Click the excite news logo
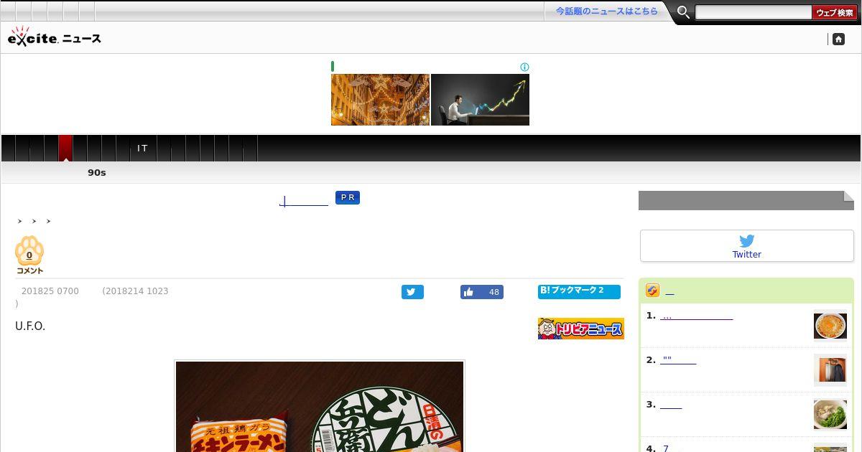 (55, 37)
